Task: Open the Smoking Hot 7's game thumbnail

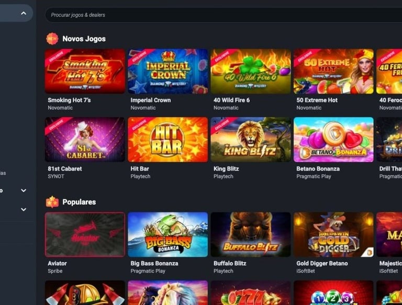Action: coord(85,71)
